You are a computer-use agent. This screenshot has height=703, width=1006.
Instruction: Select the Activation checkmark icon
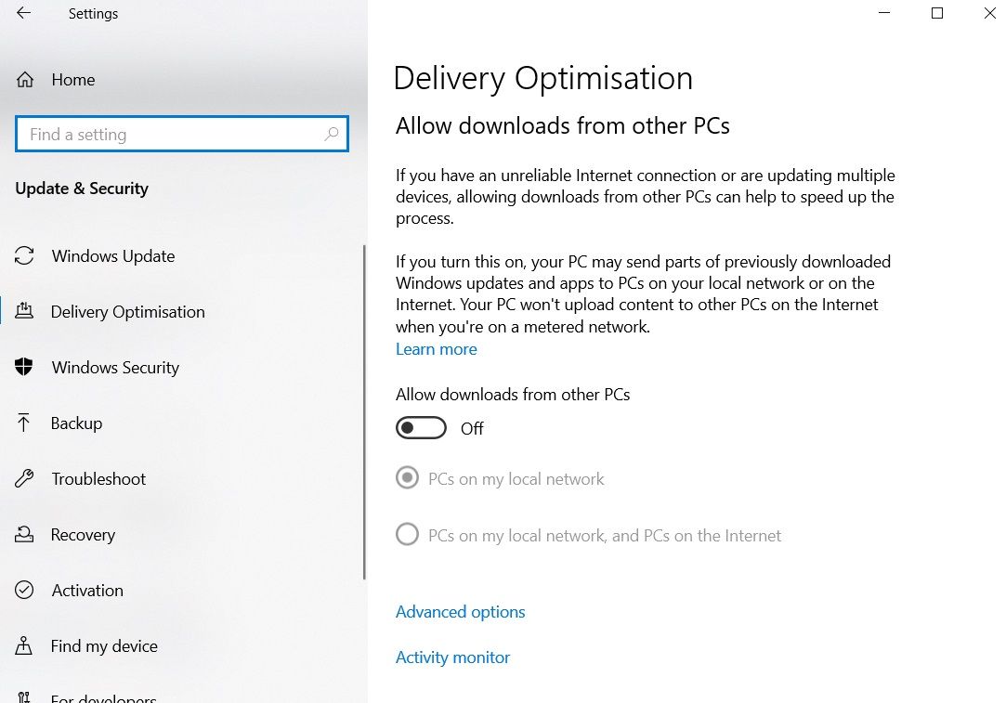tap(25, 590)
